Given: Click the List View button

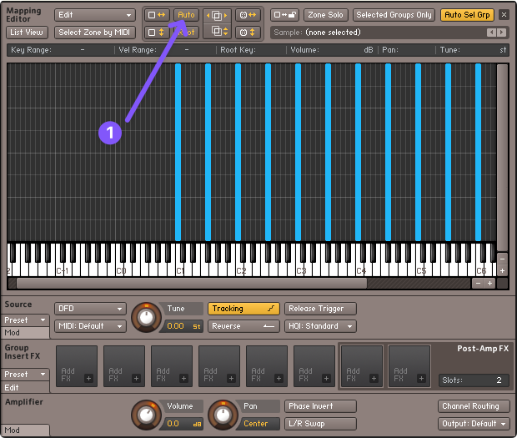Looking at the screenshot, I should pyautogui.click(x=28, y=33).
